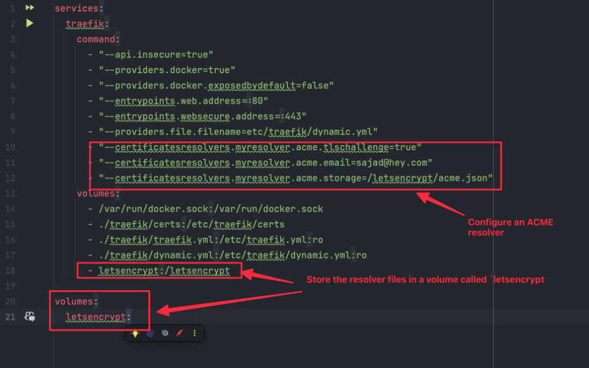Click the /var/run/docker.sock volume mapping
This screenshot has height=368, width=589.
click(x=211, y=209)
